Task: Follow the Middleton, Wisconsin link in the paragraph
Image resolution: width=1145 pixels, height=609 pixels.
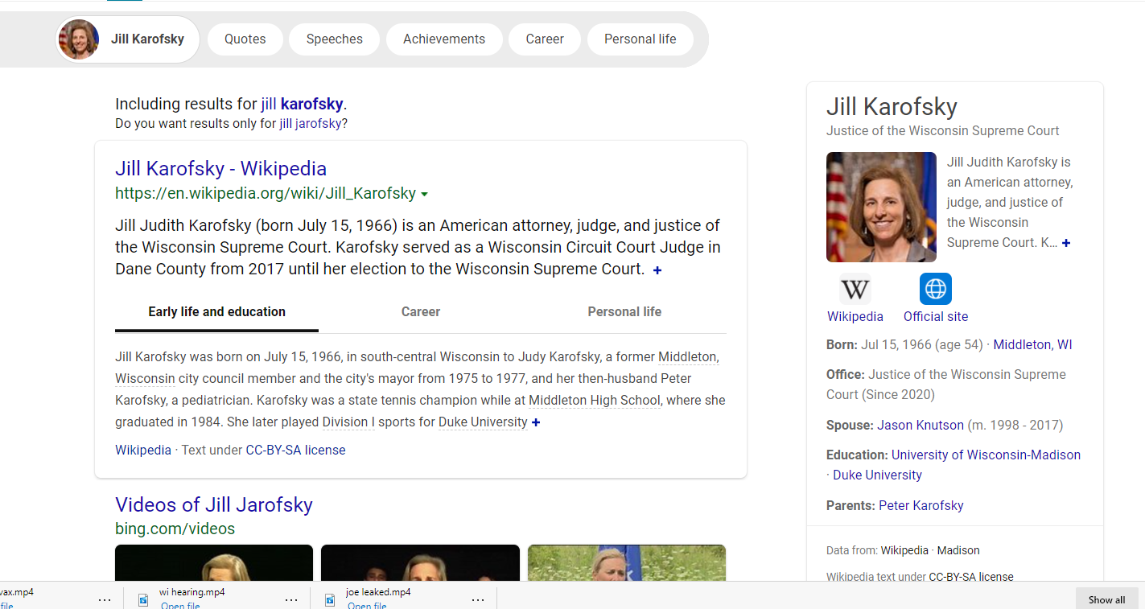Action: click(688, 356)
